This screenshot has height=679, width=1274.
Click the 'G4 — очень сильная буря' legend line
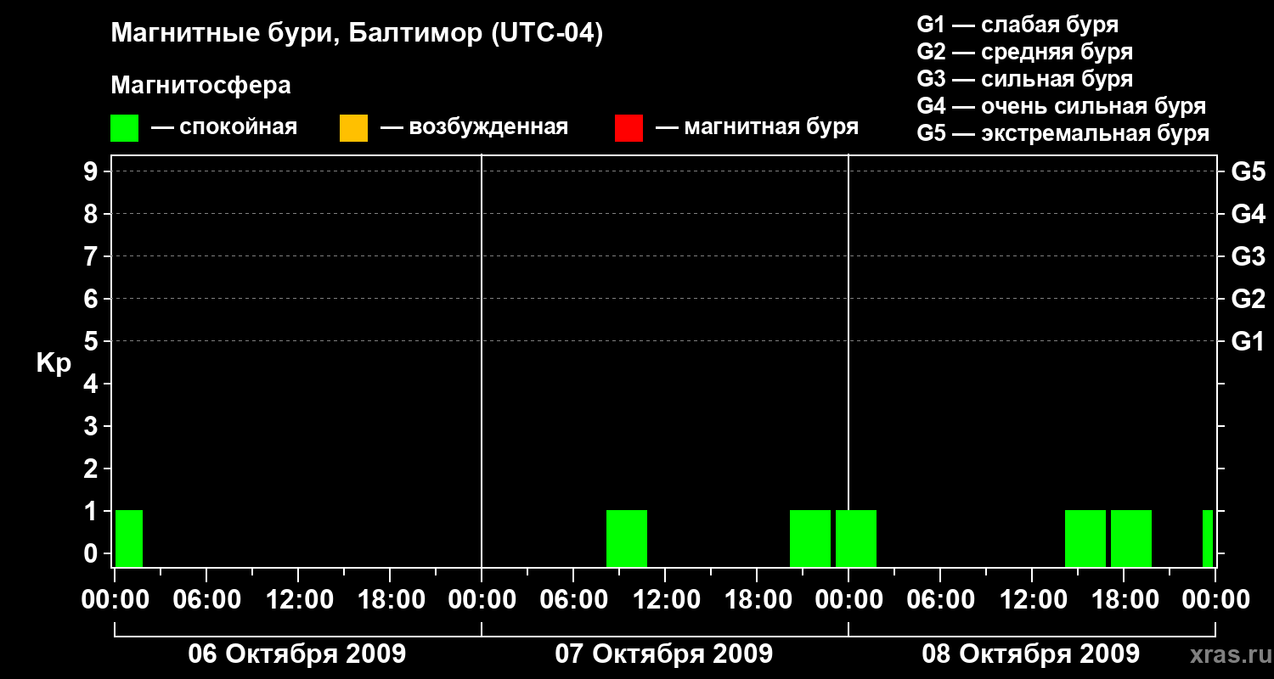click(1062, 106)
